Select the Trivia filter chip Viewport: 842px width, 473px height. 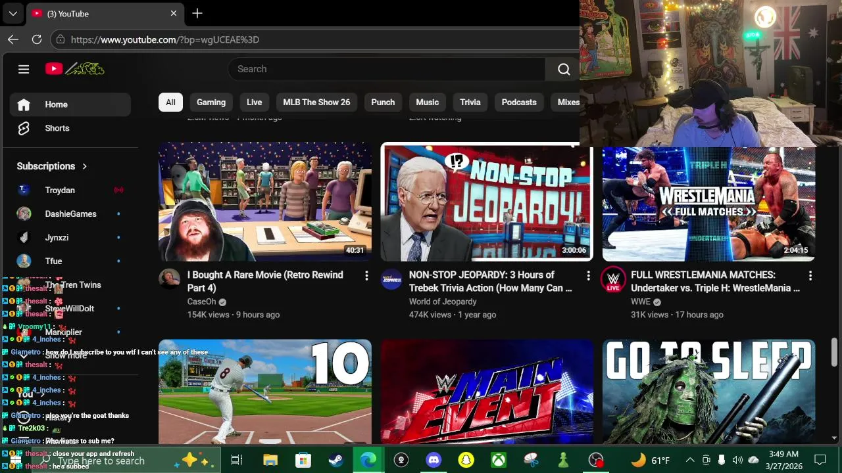pyautogui.click(x=470, y=102)
